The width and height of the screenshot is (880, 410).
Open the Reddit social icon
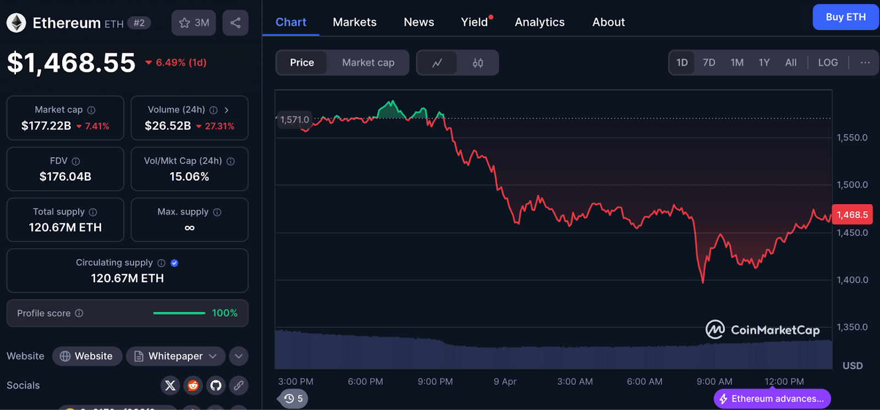click(x=193, y=385)
